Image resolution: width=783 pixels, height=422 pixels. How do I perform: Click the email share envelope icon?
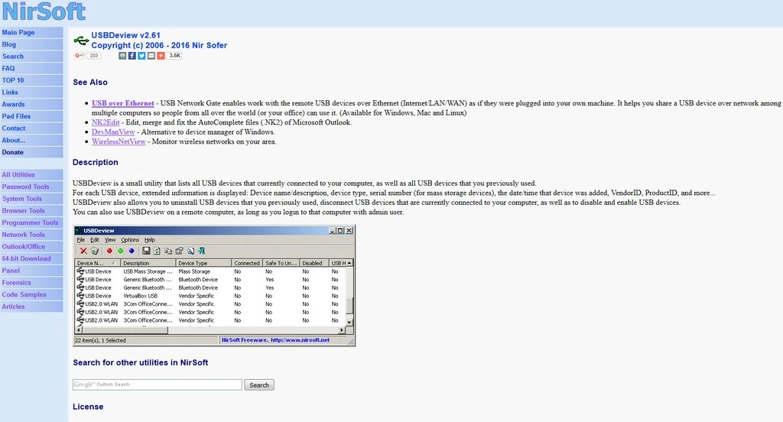coord(151,56)
